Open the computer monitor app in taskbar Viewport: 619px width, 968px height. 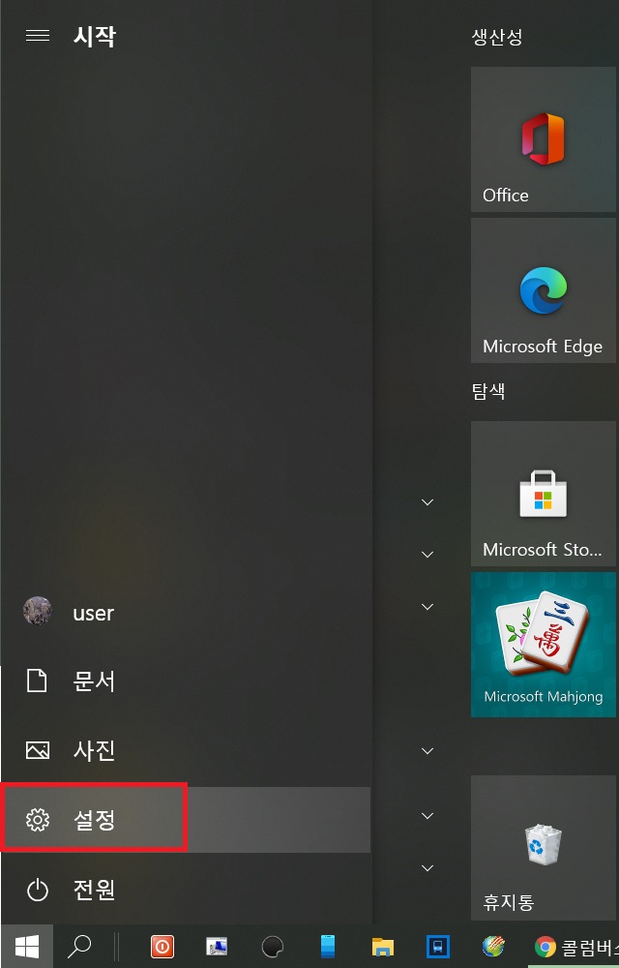pos(217,947)
